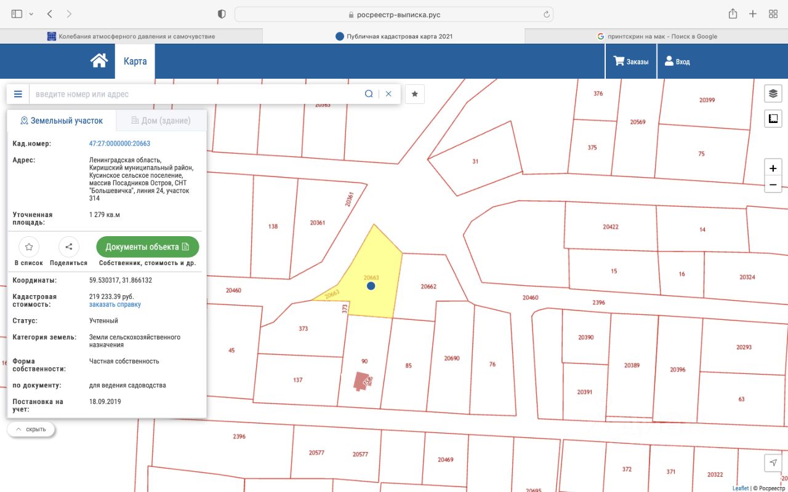788x492 pixels.
Task: Go back in browser history
Action: 50,14
